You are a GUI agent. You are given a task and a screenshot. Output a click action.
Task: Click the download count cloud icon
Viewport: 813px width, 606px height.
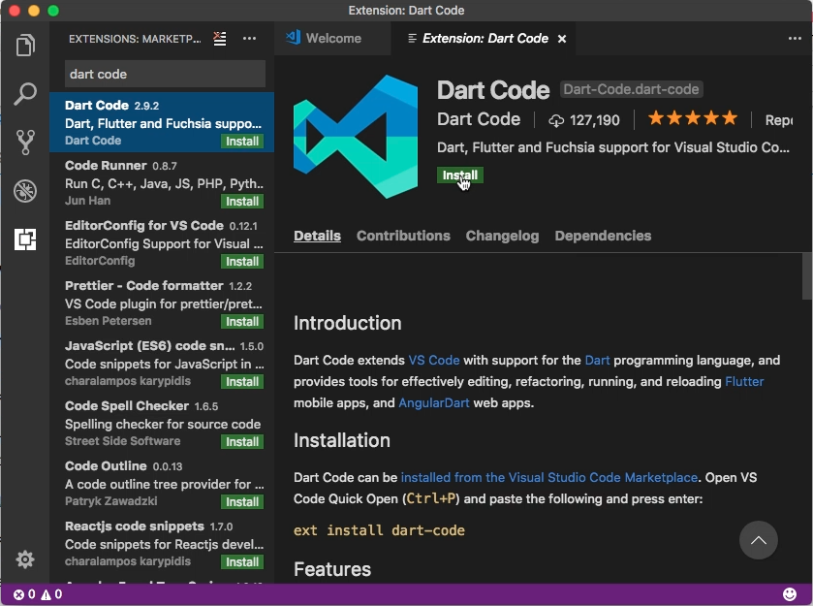click(556, 121)
